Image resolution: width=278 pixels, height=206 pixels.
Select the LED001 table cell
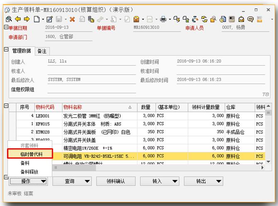pyautogui.click(x=48, y=116)
